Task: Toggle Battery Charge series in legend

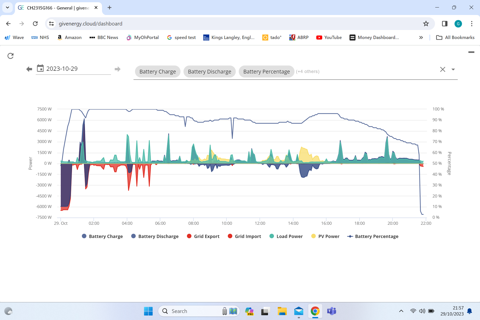Action: (x=102, y=236)
